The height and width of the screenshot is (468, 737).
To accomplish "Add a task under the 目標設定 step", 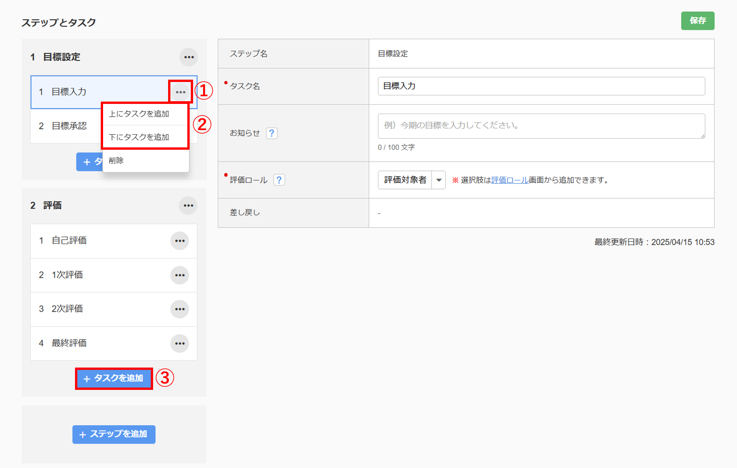I will coord(90,162).
